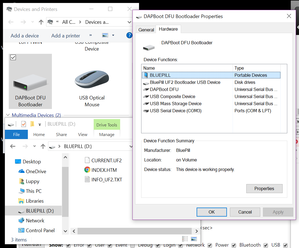Click Devices and Printers title bar icon
This screenshot has width=299, height=248.
(x=9, y=9)
